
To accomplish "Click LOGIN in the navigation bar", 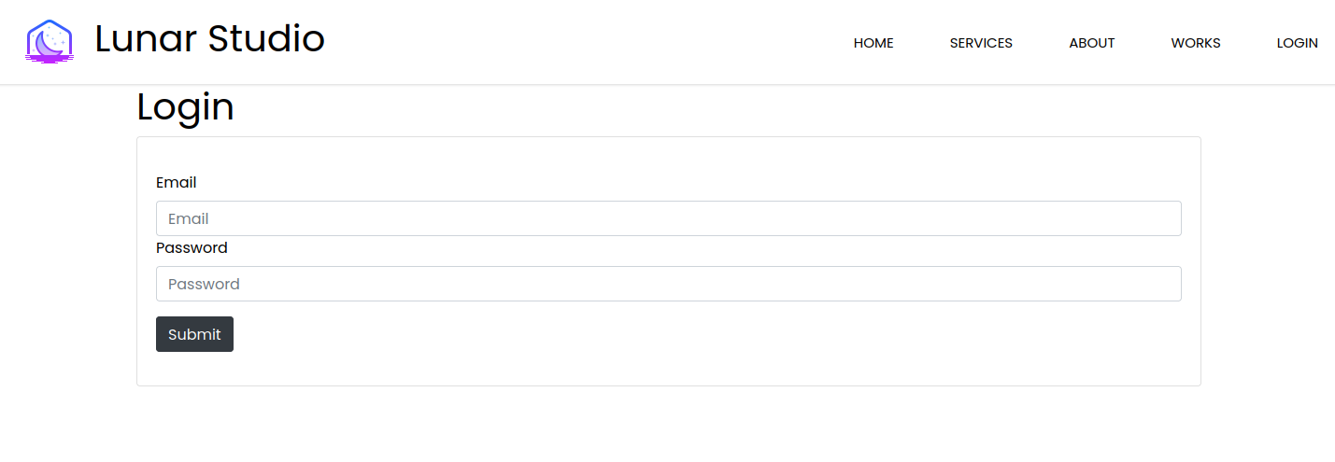I will click(1297, 43).
